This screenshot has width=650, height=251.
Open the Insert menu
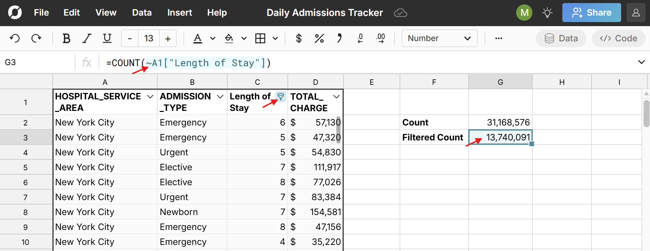coord(179,13)
